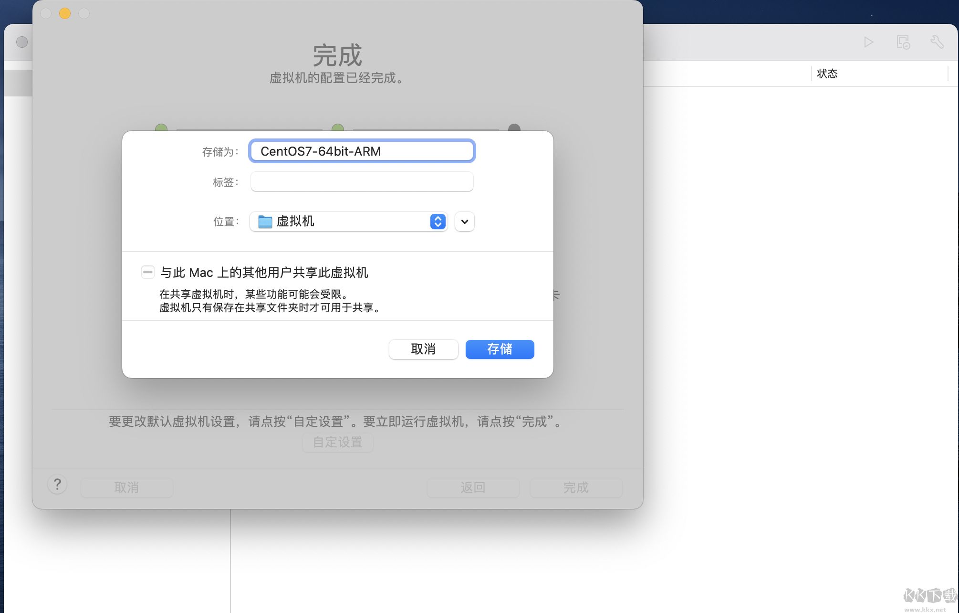Click the final gray progress step dot
Screen dimensions: 959x613
coord(514,128)
